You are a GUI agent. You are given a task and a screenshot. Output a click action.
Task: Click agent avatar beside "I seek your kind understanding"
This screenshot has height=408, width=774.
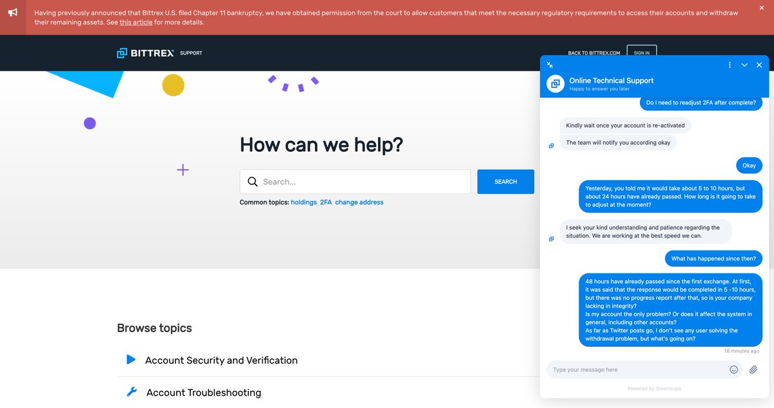point(551,239)
